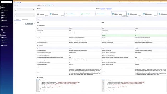
Task: Click the top Audit eye icon
Action: coord(2,15)
